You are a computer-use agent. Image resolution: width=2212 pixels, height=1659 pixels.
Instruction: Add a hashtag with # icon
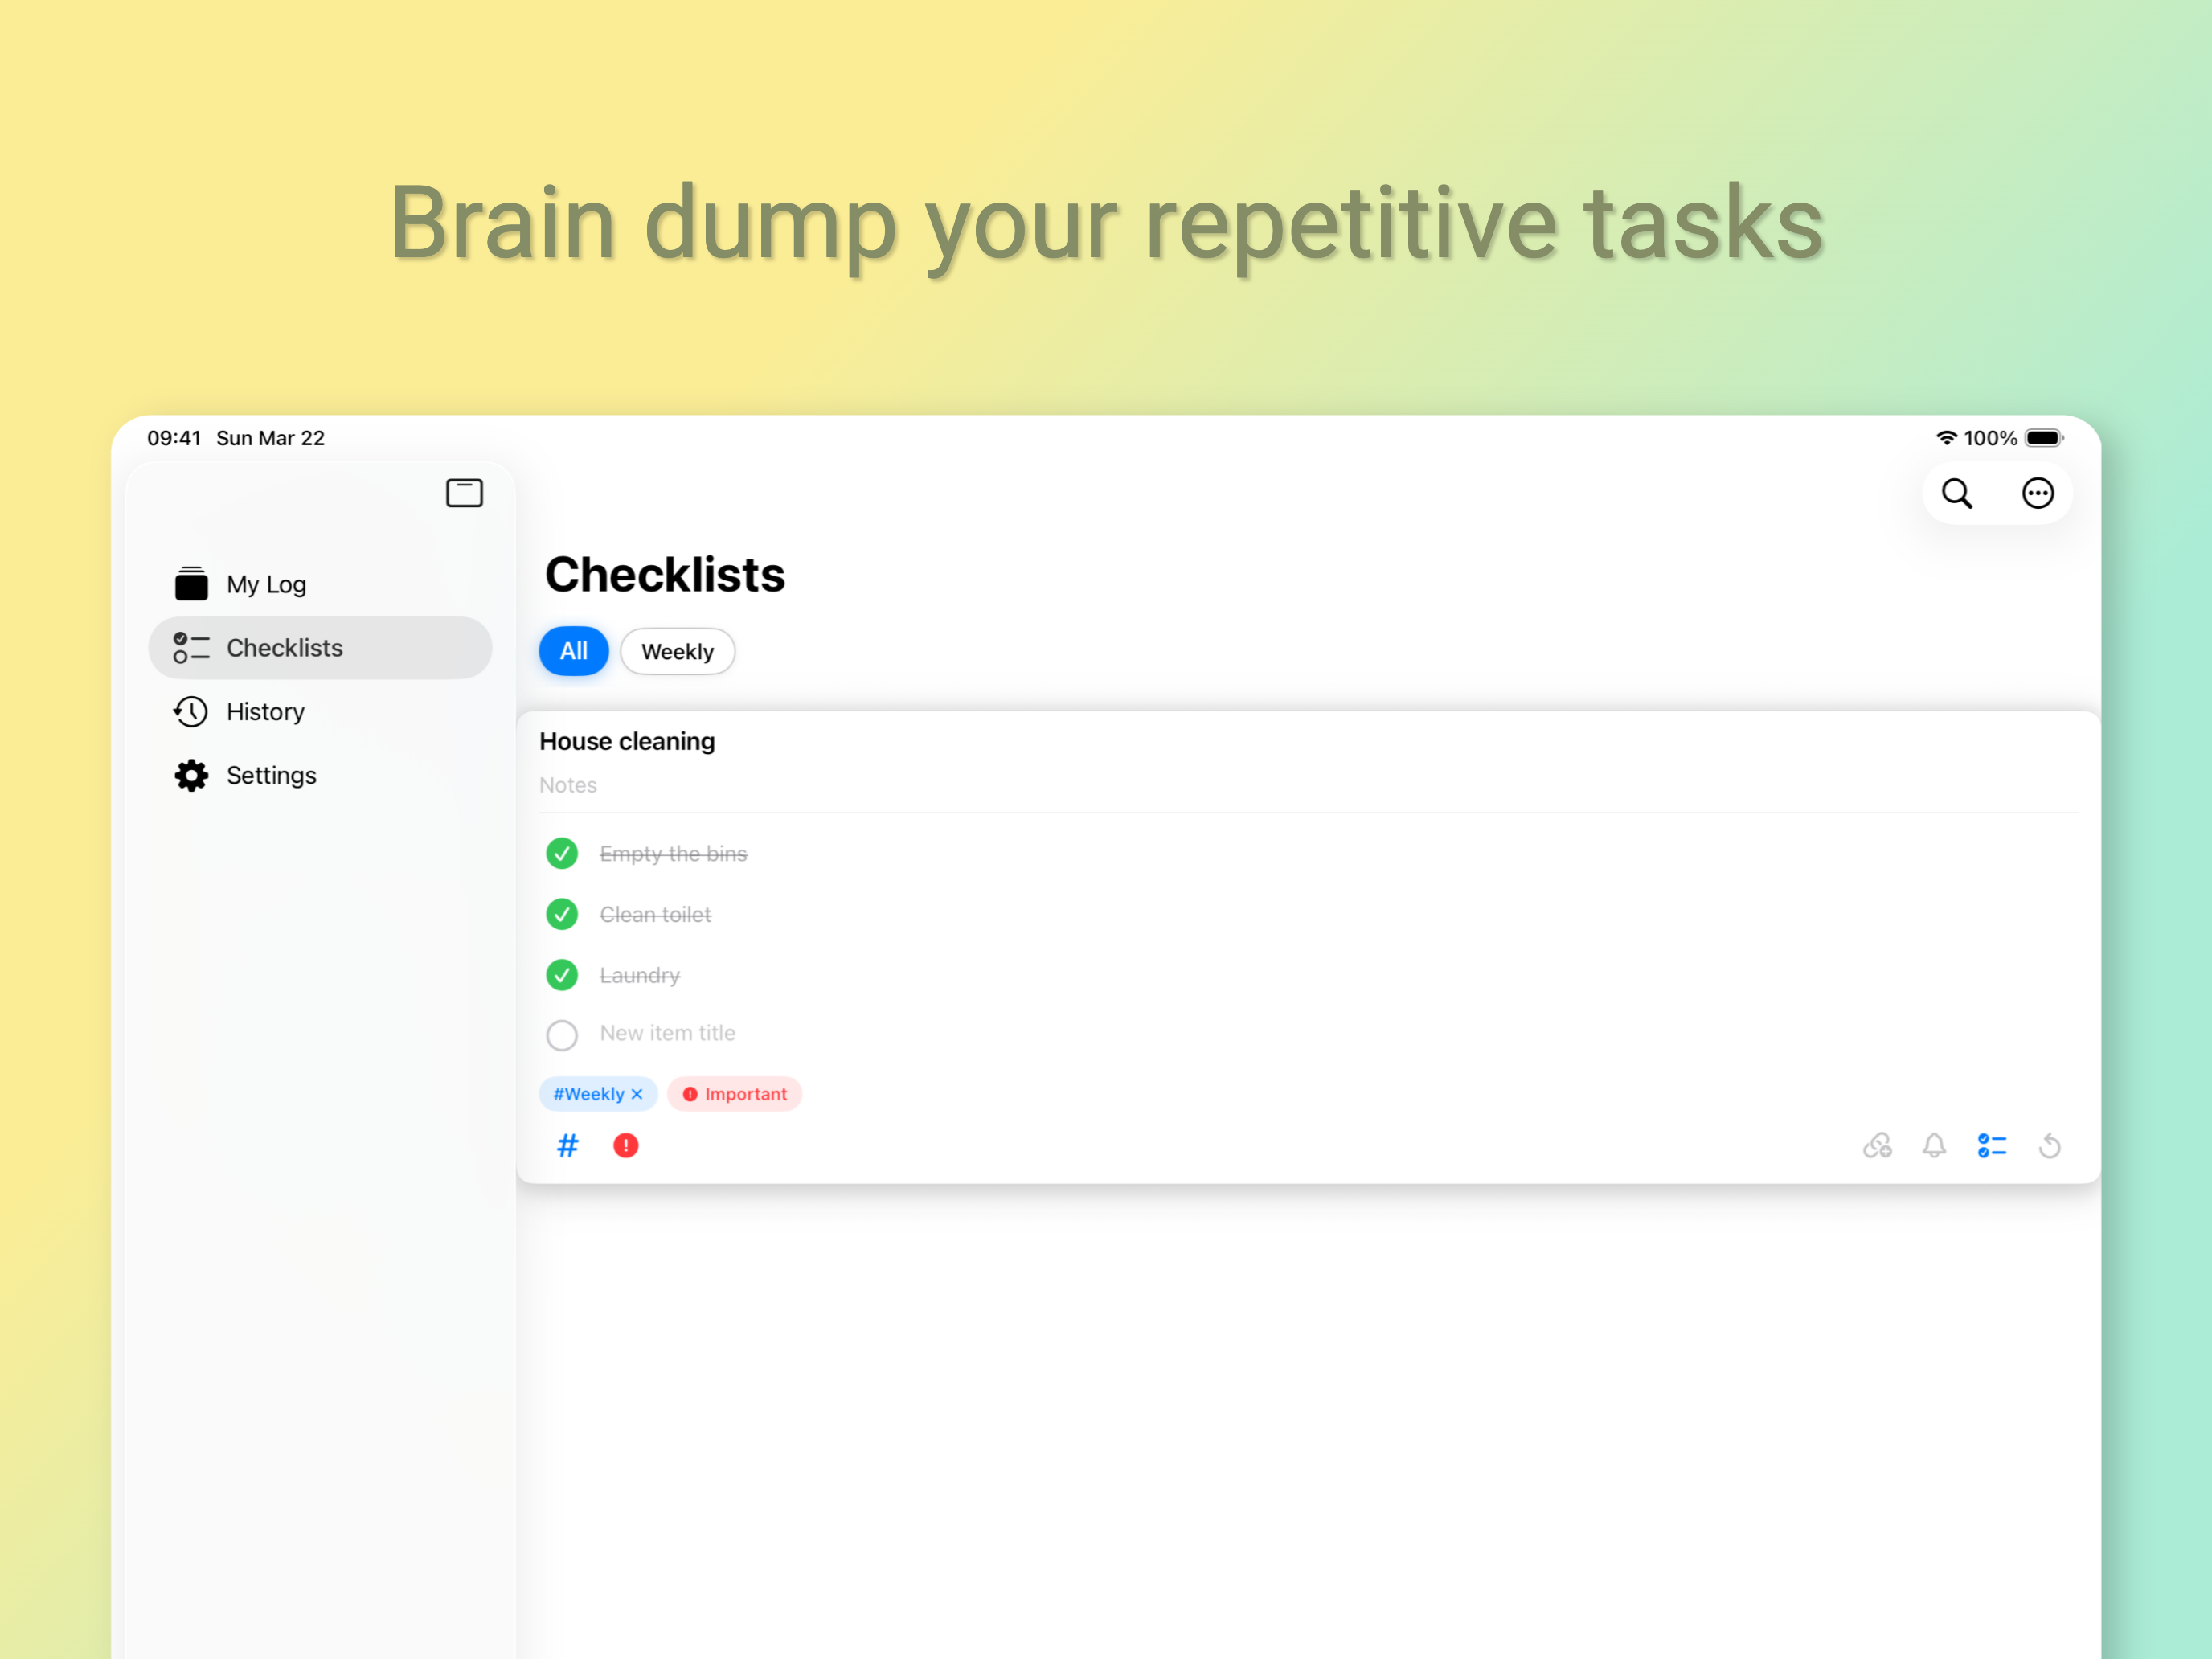click(x=568, y=1146)
